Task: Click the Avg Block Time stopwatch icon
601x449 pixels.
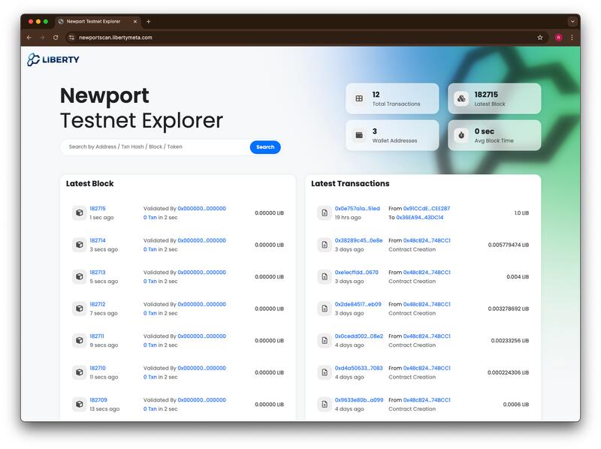Action: click(x=461, y=135)
